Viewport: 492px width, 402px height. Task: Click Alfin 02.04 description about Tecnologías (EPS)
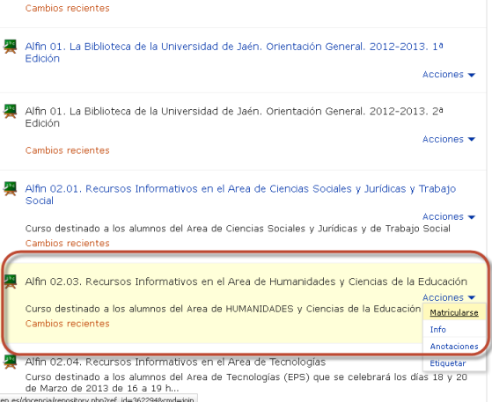tap(246, 383)
